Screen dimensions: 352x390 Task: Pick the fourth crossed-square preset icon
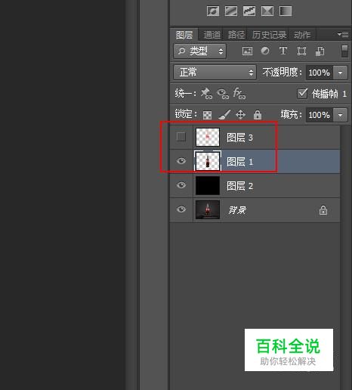(x=267, y=11)
